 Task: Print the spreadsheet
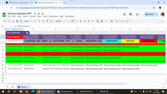17,21
